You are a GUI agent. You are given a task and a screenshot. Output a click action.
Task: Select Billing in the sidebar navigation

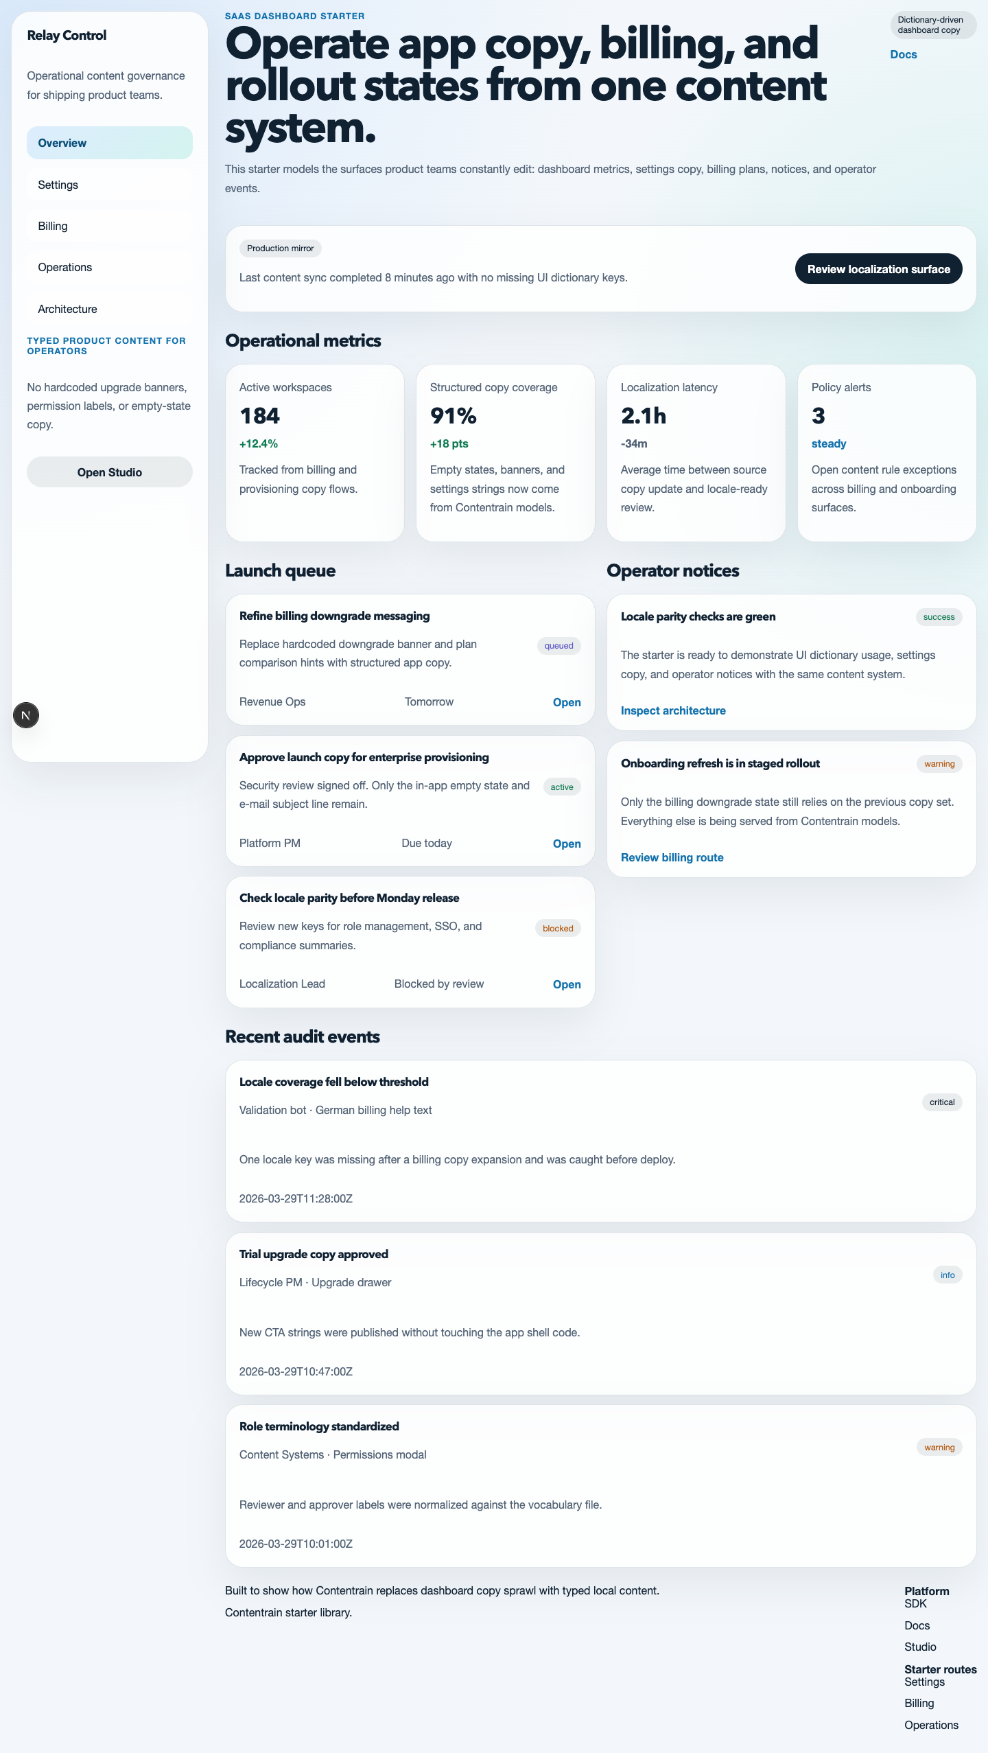tap(110, 226)
